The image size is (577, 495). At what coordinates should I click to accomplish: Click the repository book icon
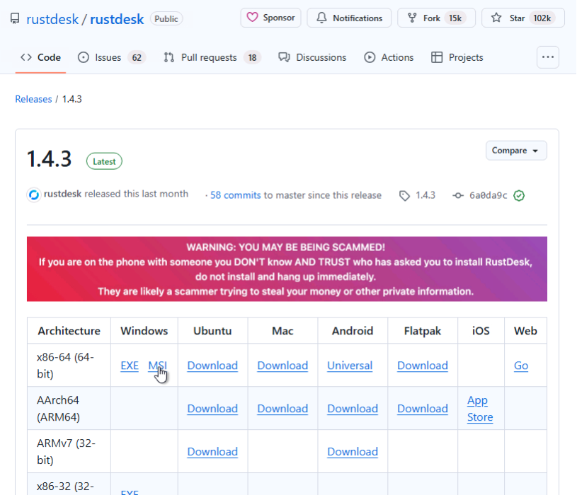(16, 19)
